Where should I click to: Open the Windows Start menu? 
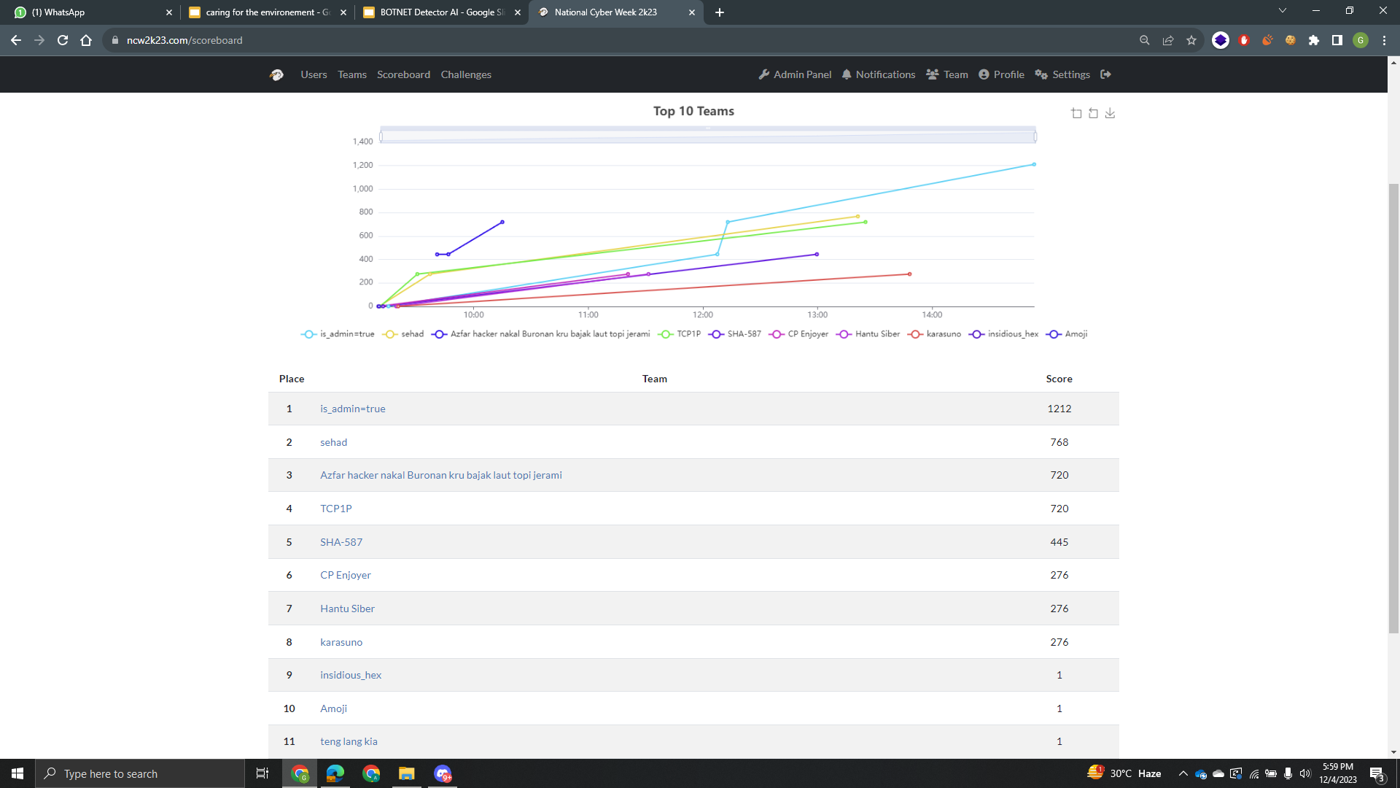(x=17, y=773)
